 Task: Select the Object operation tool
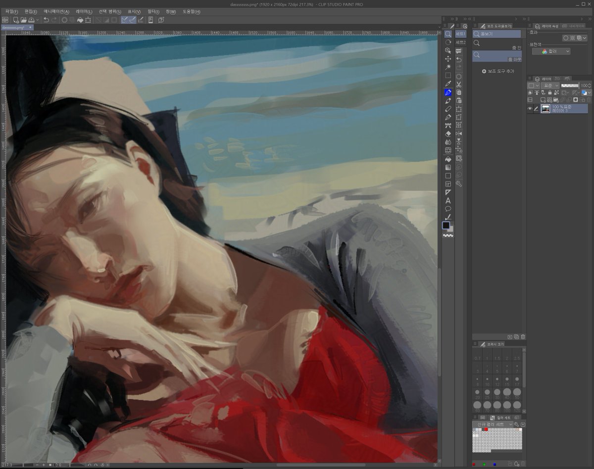(x=448, y=50)
